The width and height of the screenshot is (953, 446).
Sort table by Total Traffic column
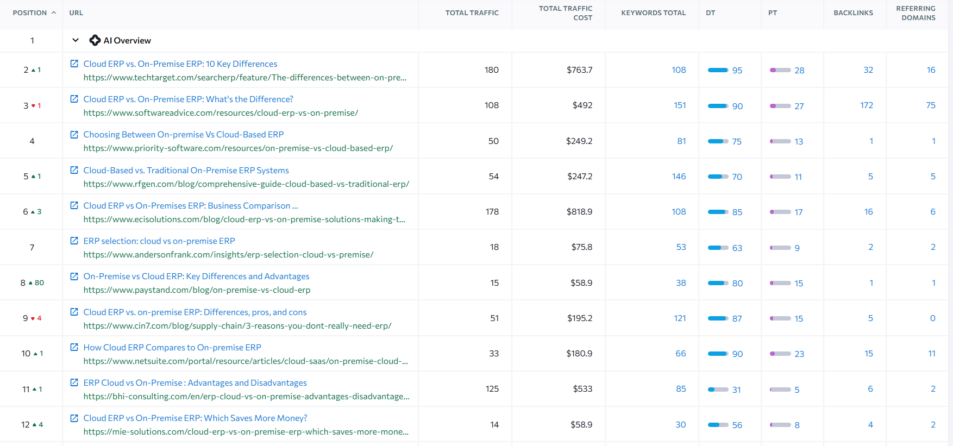coord(472,13)
